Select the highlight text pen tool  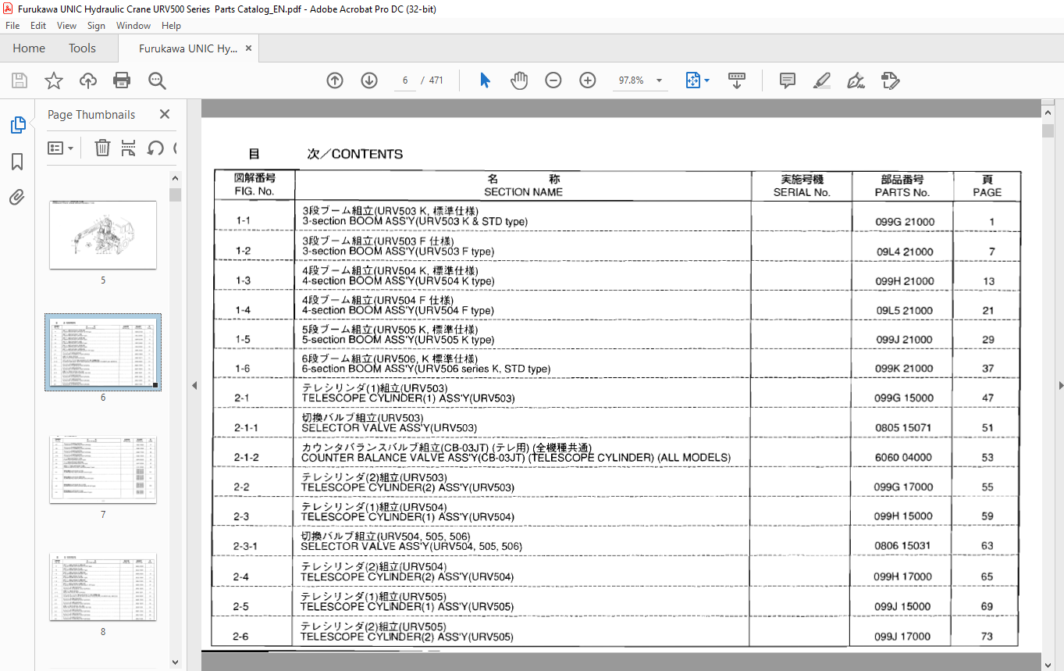pyautogui.click(x=821, y=80)
